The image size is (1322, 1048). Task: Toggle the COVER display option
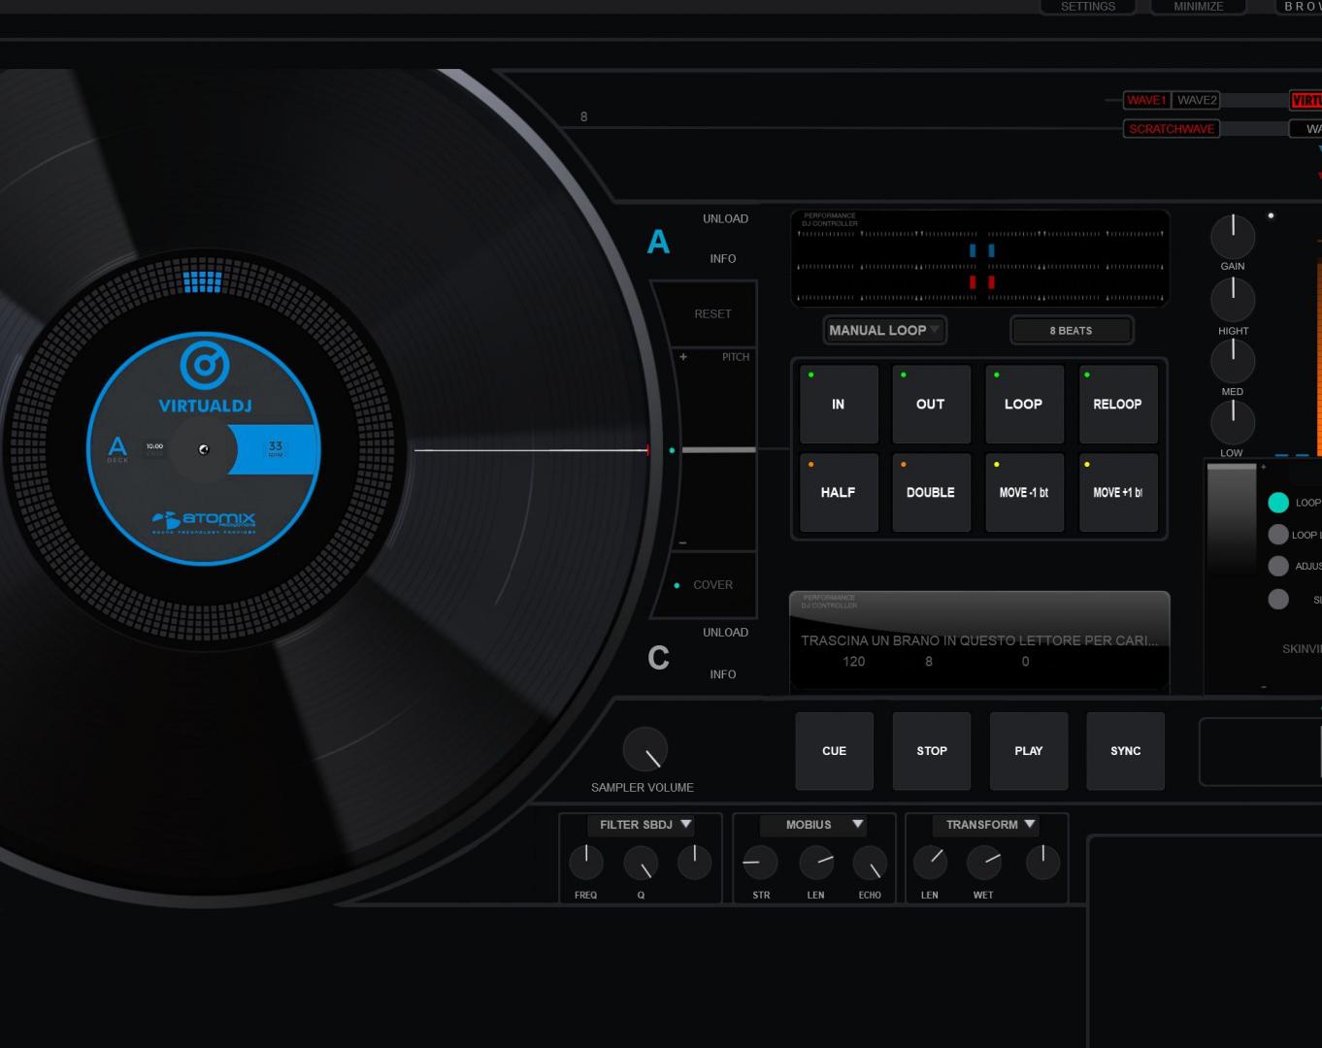point(712,585)
